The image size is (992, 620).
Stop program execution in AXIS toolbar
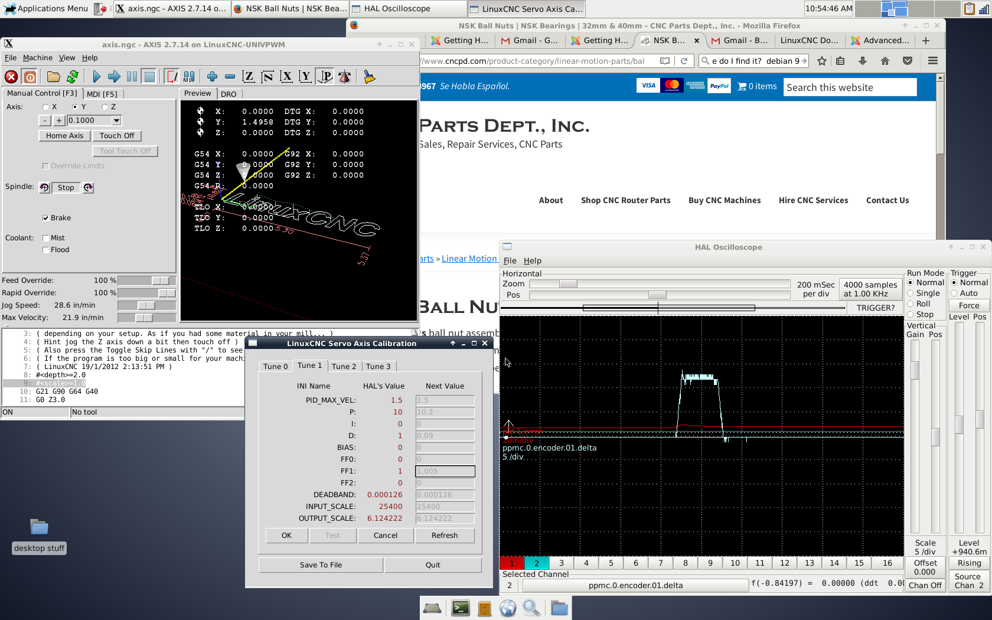[150, 77]
